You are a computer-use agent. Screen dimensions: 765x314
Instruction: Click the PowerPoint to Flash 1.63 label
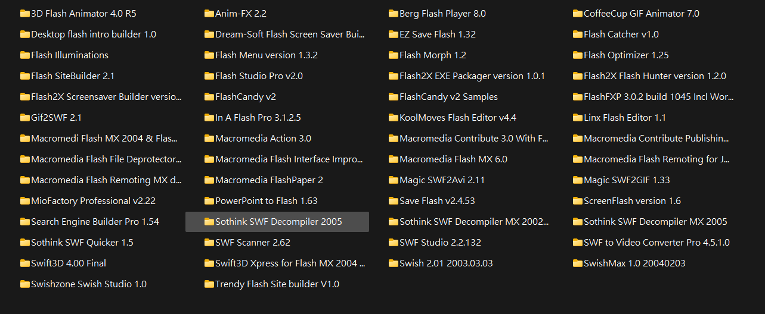tap(267, 201)
